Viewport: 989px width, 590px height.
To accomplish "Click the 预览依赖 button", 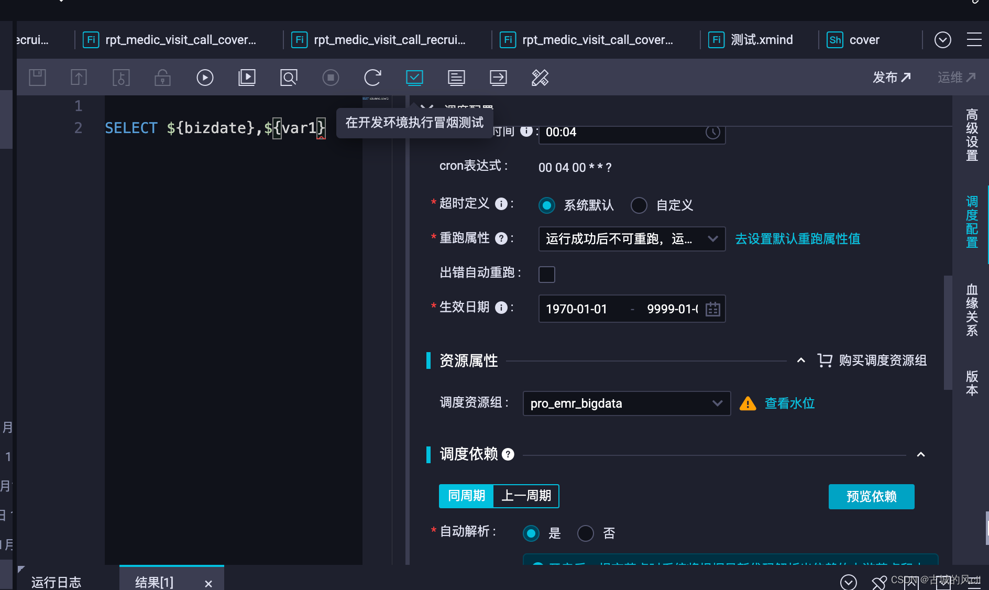I will (x=871, y=497).
